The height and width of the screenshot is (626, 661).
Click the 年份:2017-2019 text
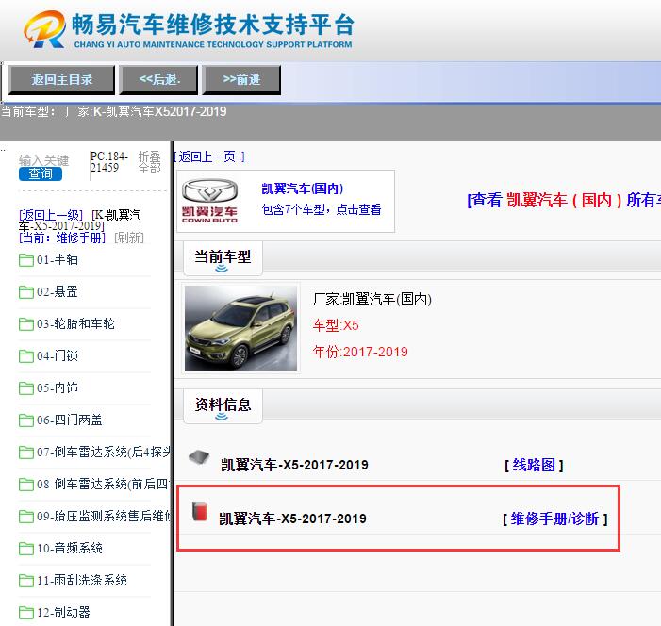click(x=360, y=352)
